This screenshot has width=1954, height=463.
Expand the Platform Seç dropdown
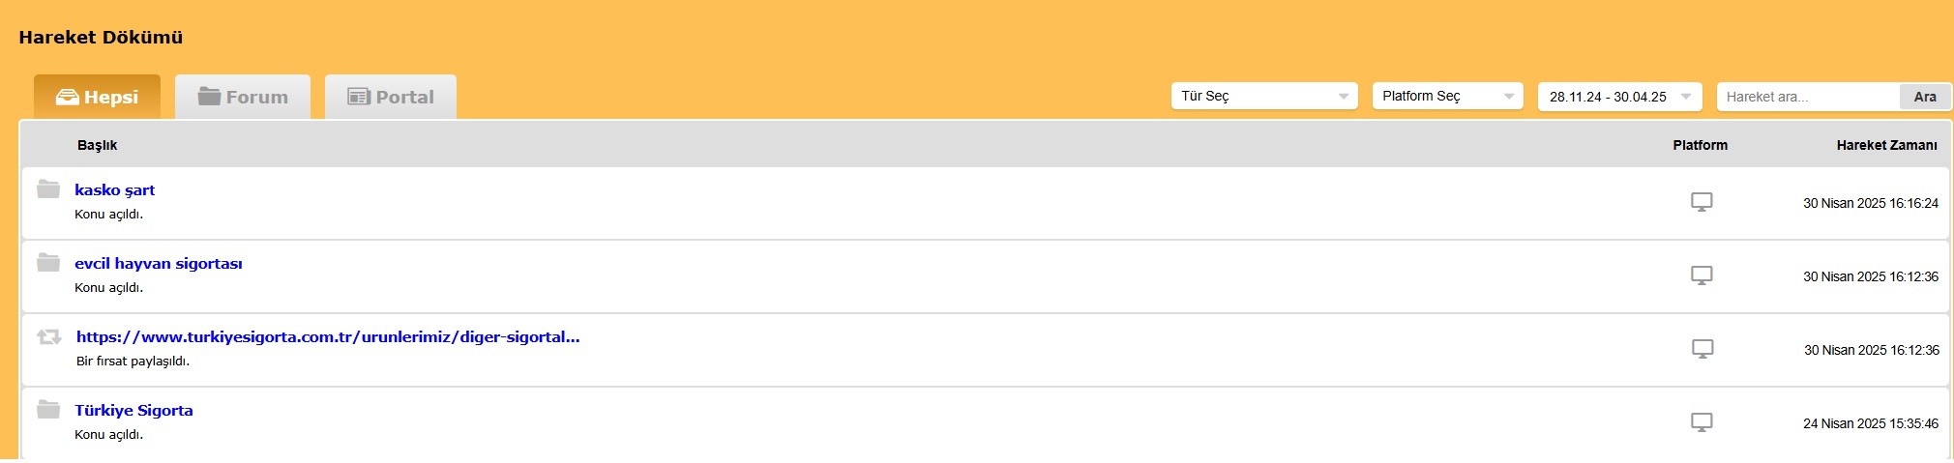[1447, 96]
